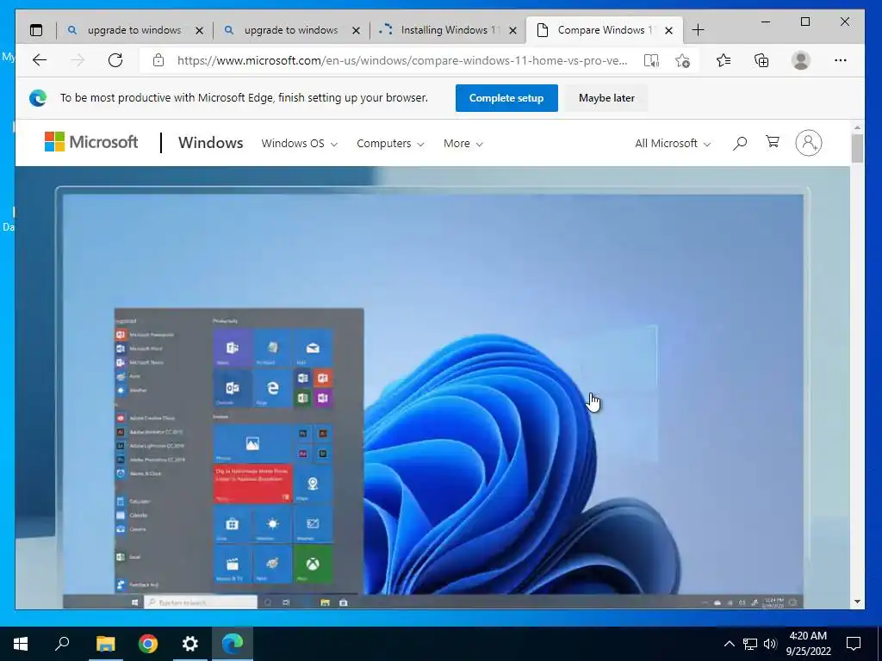Expand the More menu
The height and width of the screenshot is (661, 882).
(x=463, y=144)
